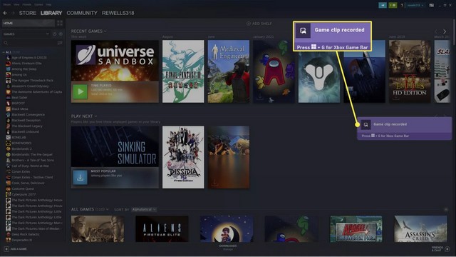
Task: Select Call of Duty: World at War
Action: [30, 166]
